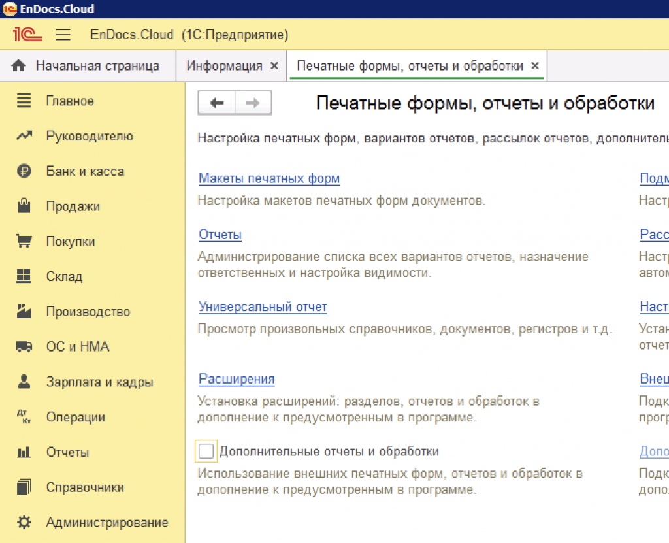Click the ОС и НМА truck icon
This screenshot has height=543, width=669.
24,346
